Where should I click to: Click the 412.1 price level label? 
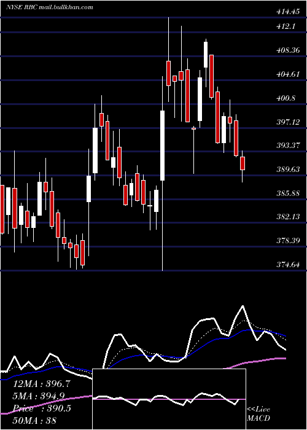pyautogui.click(x=286, y=26)
